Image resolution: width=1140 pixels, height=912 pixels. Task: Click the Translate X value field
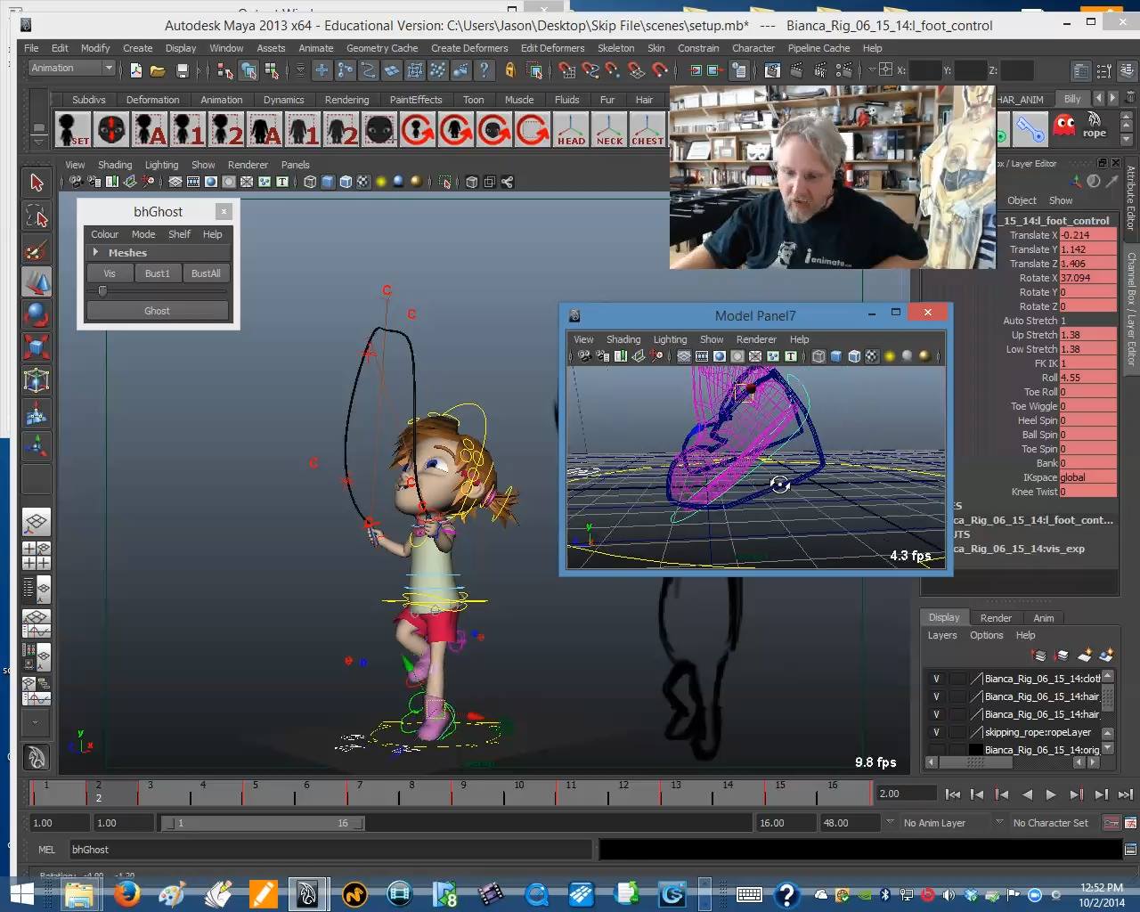1087,235
